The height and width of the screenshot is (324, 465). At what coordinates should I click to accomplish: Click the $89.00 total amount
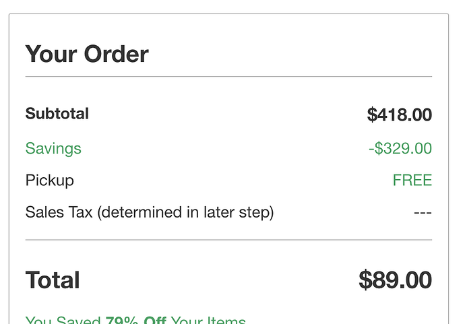(x=395, y=280)
